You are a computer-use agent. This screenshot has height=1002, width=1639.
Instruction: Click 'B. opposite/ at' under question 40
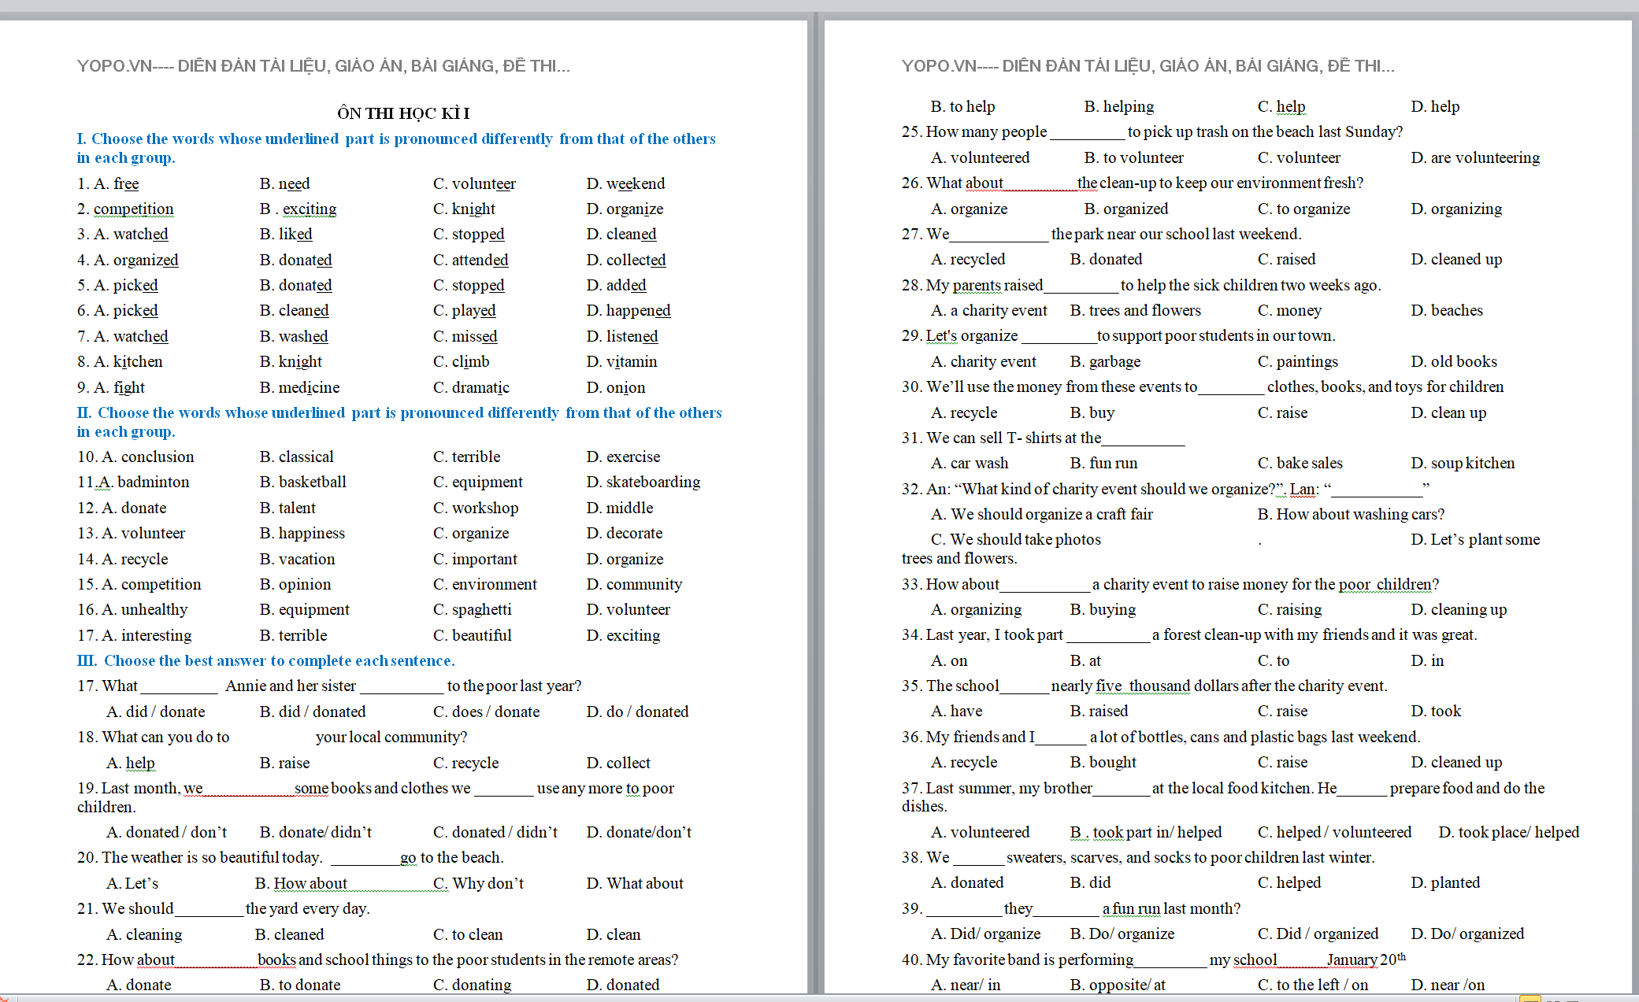tap(1117, 985)
